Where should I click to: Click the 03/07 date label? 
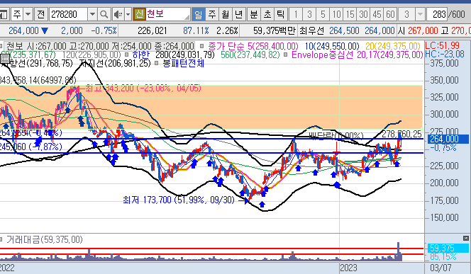click(x=440, y=268)
